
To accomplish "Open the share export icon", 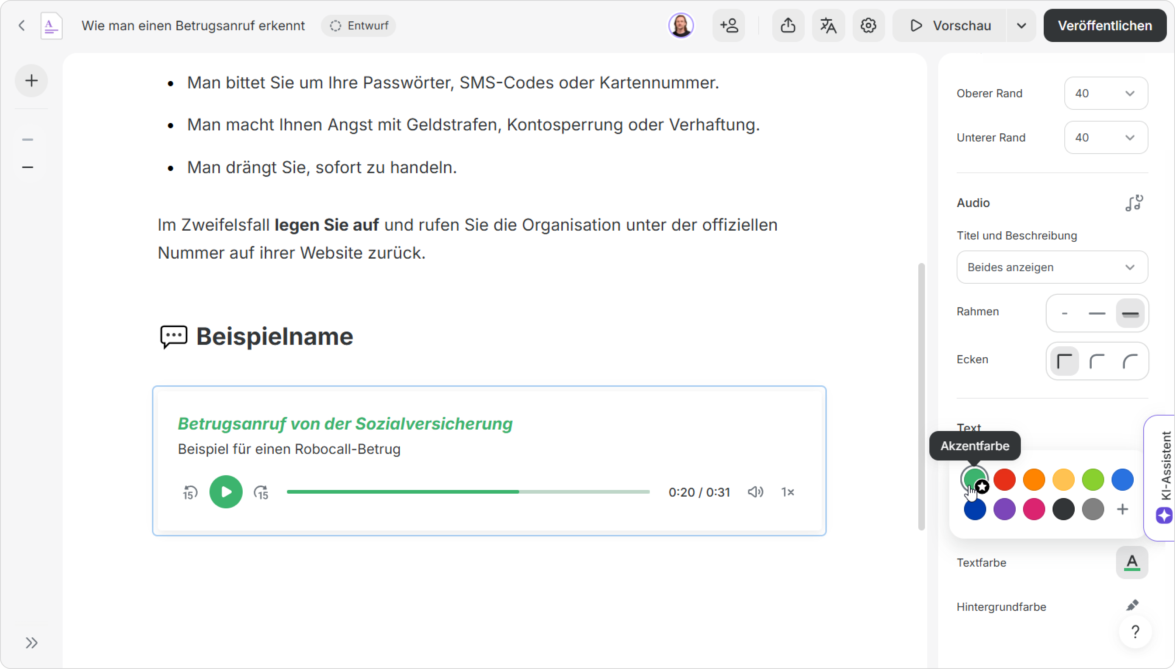I will point(788,26).
